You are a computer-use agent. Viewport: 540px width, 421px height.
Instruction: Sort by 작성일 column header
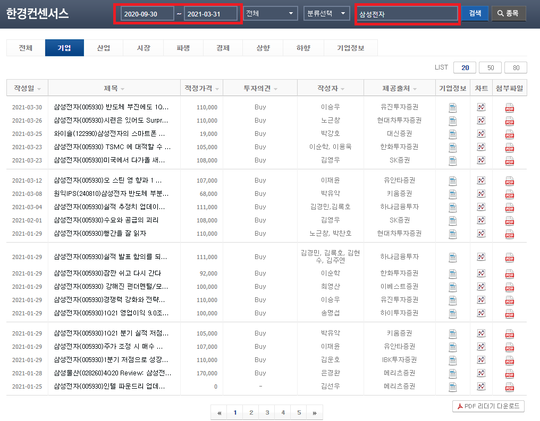point(27,88)
